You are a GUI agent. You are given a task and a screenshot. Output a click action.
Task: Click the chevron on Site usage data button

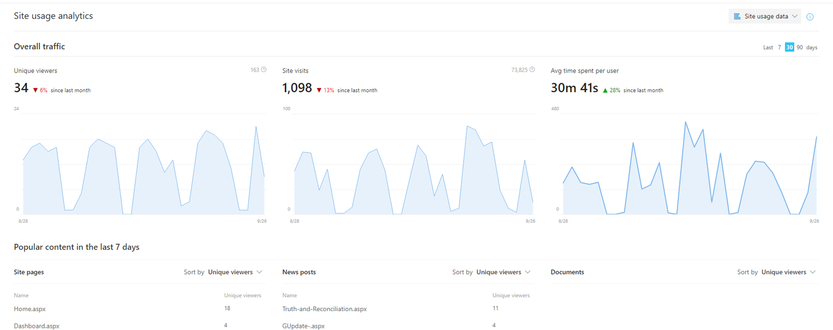click(795, 16)
